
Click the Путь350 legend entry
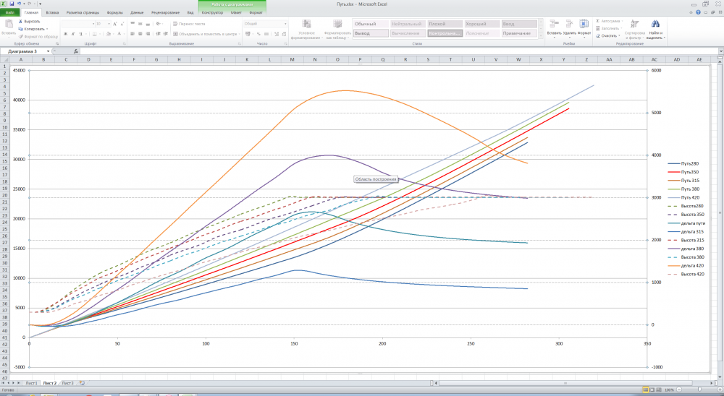point(689,173)
